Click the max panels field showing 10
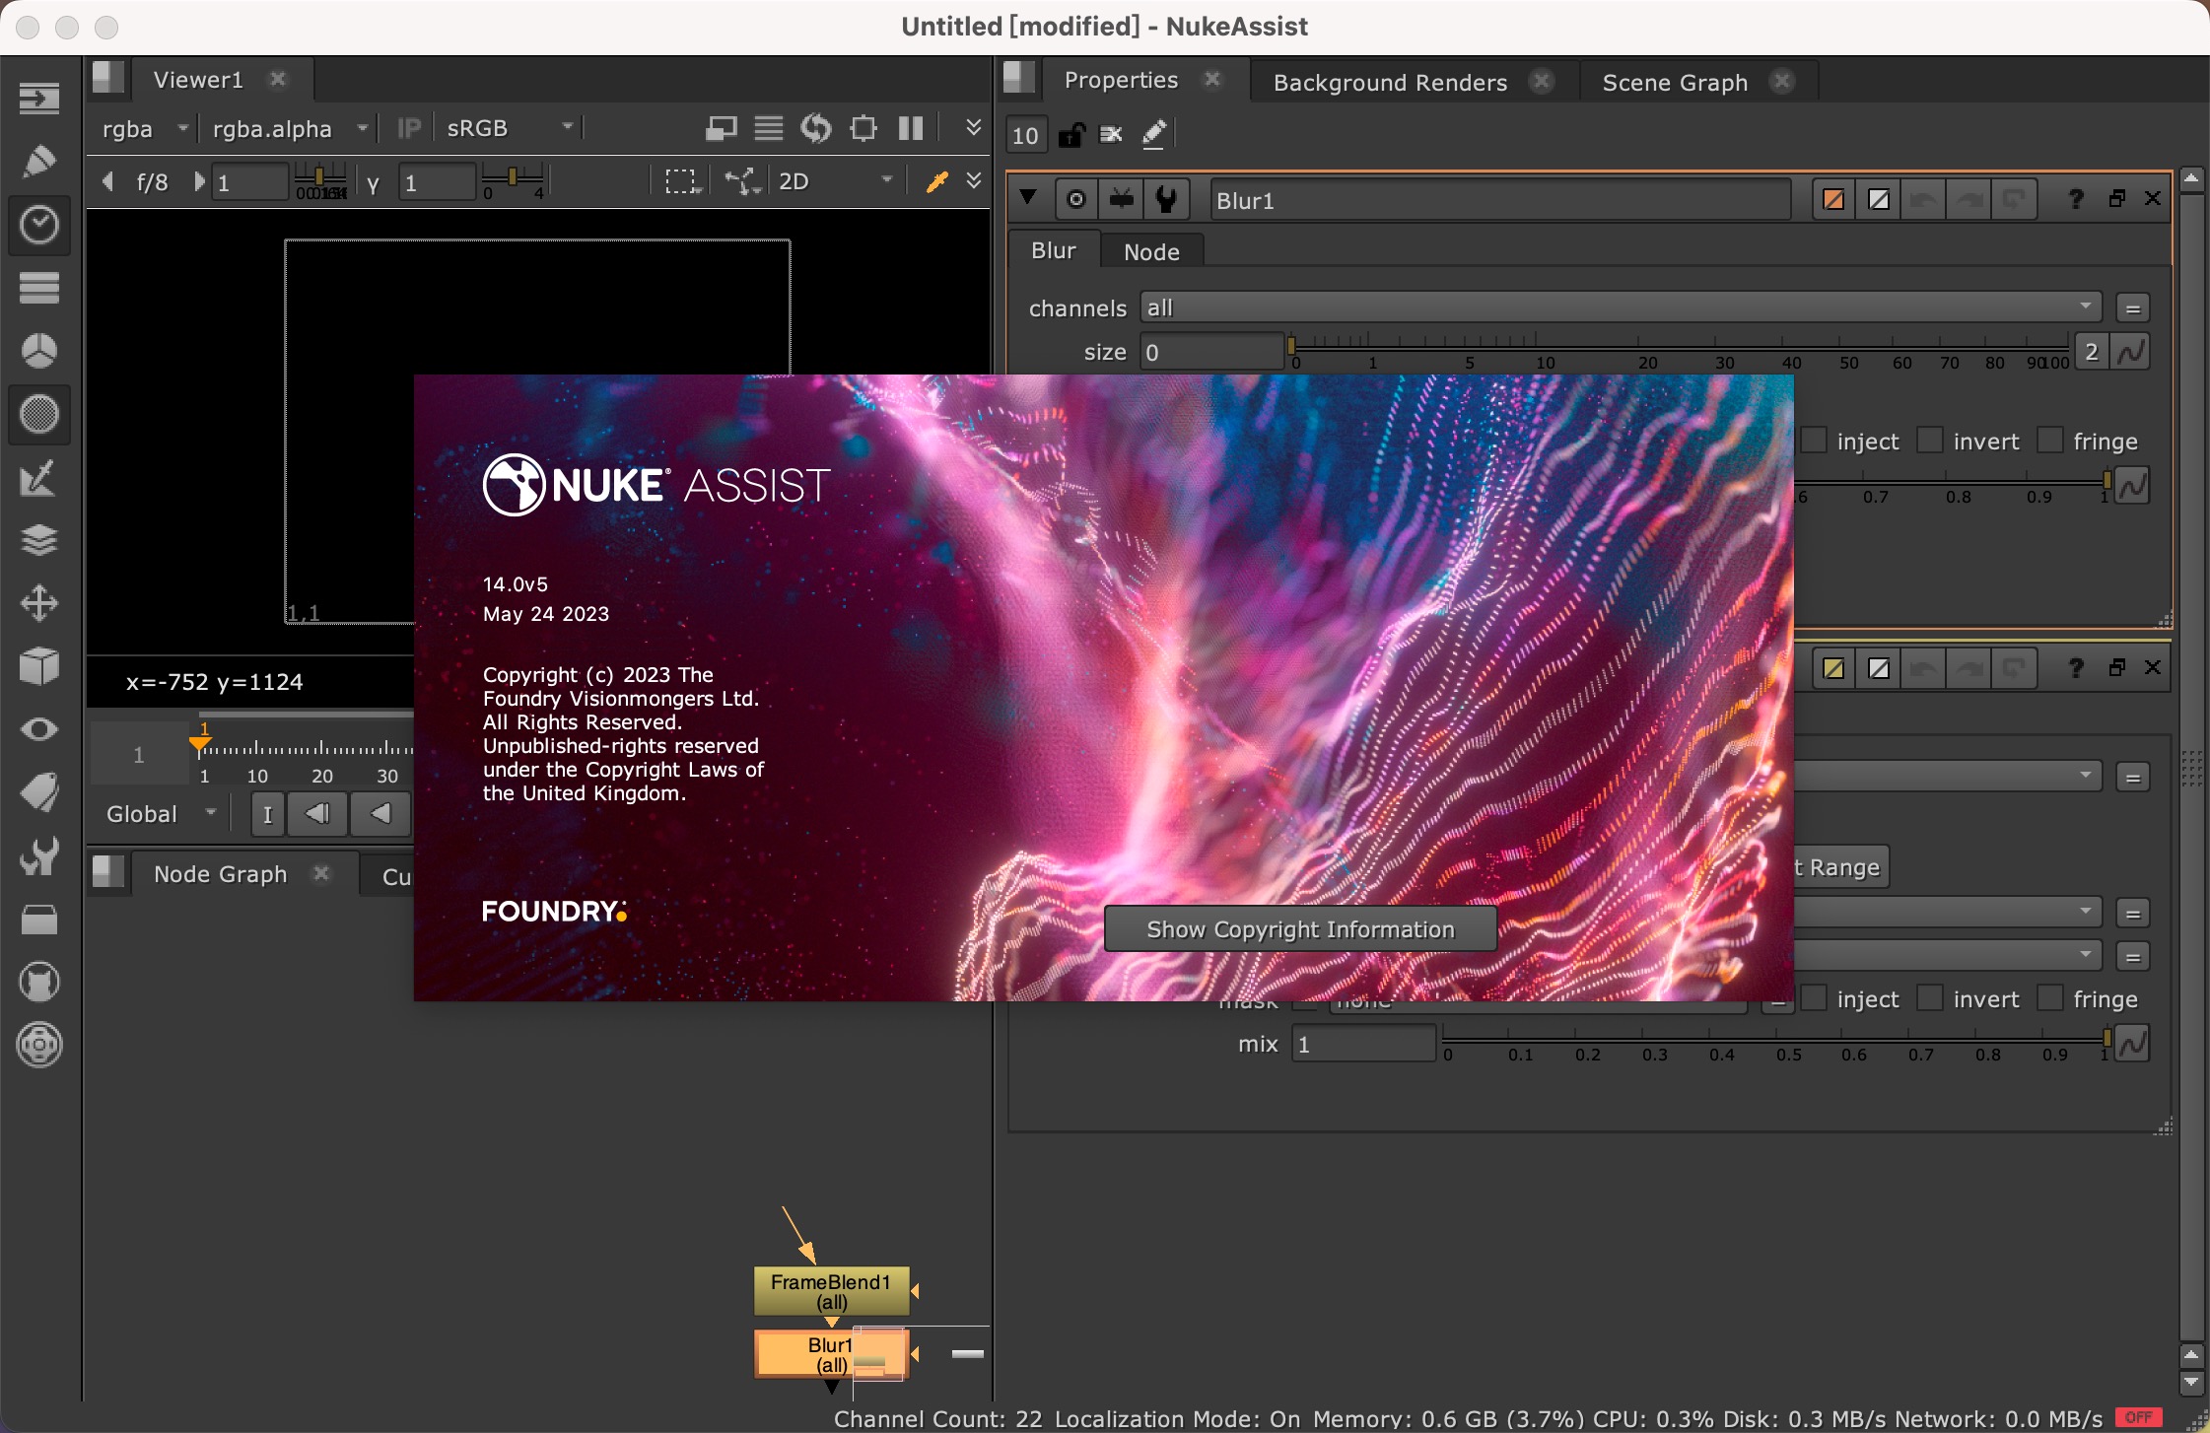Viewport: 2210px width, 1433px height. click(1025, 135)
